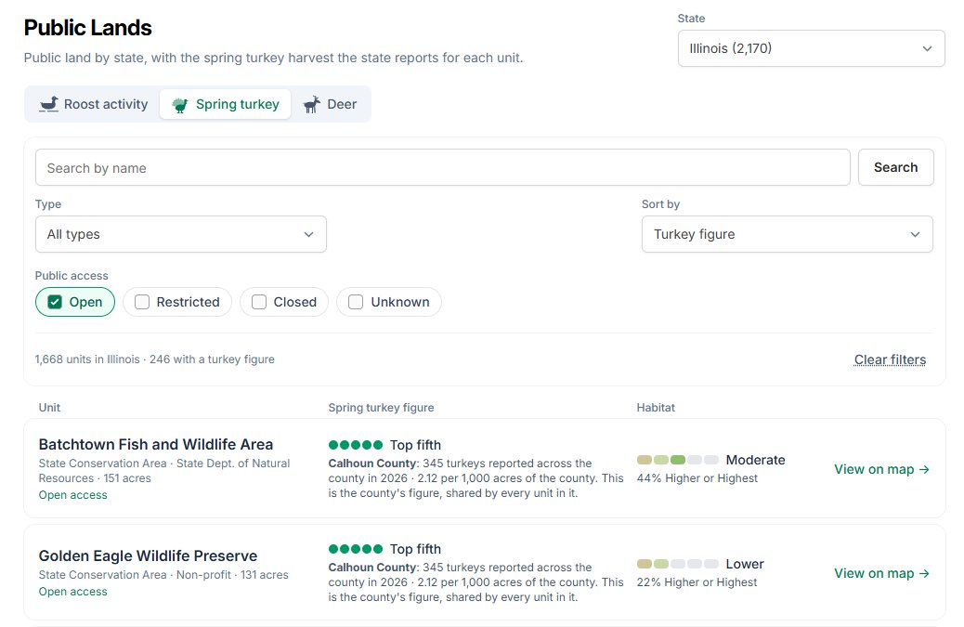
Task: Click the arrow on Batchtown's View on map
Action: (x=924, y=470)
